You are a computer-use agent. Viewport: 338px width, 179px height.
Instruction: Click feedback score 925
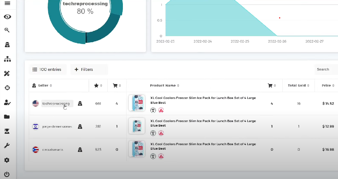tap(98, 149)
